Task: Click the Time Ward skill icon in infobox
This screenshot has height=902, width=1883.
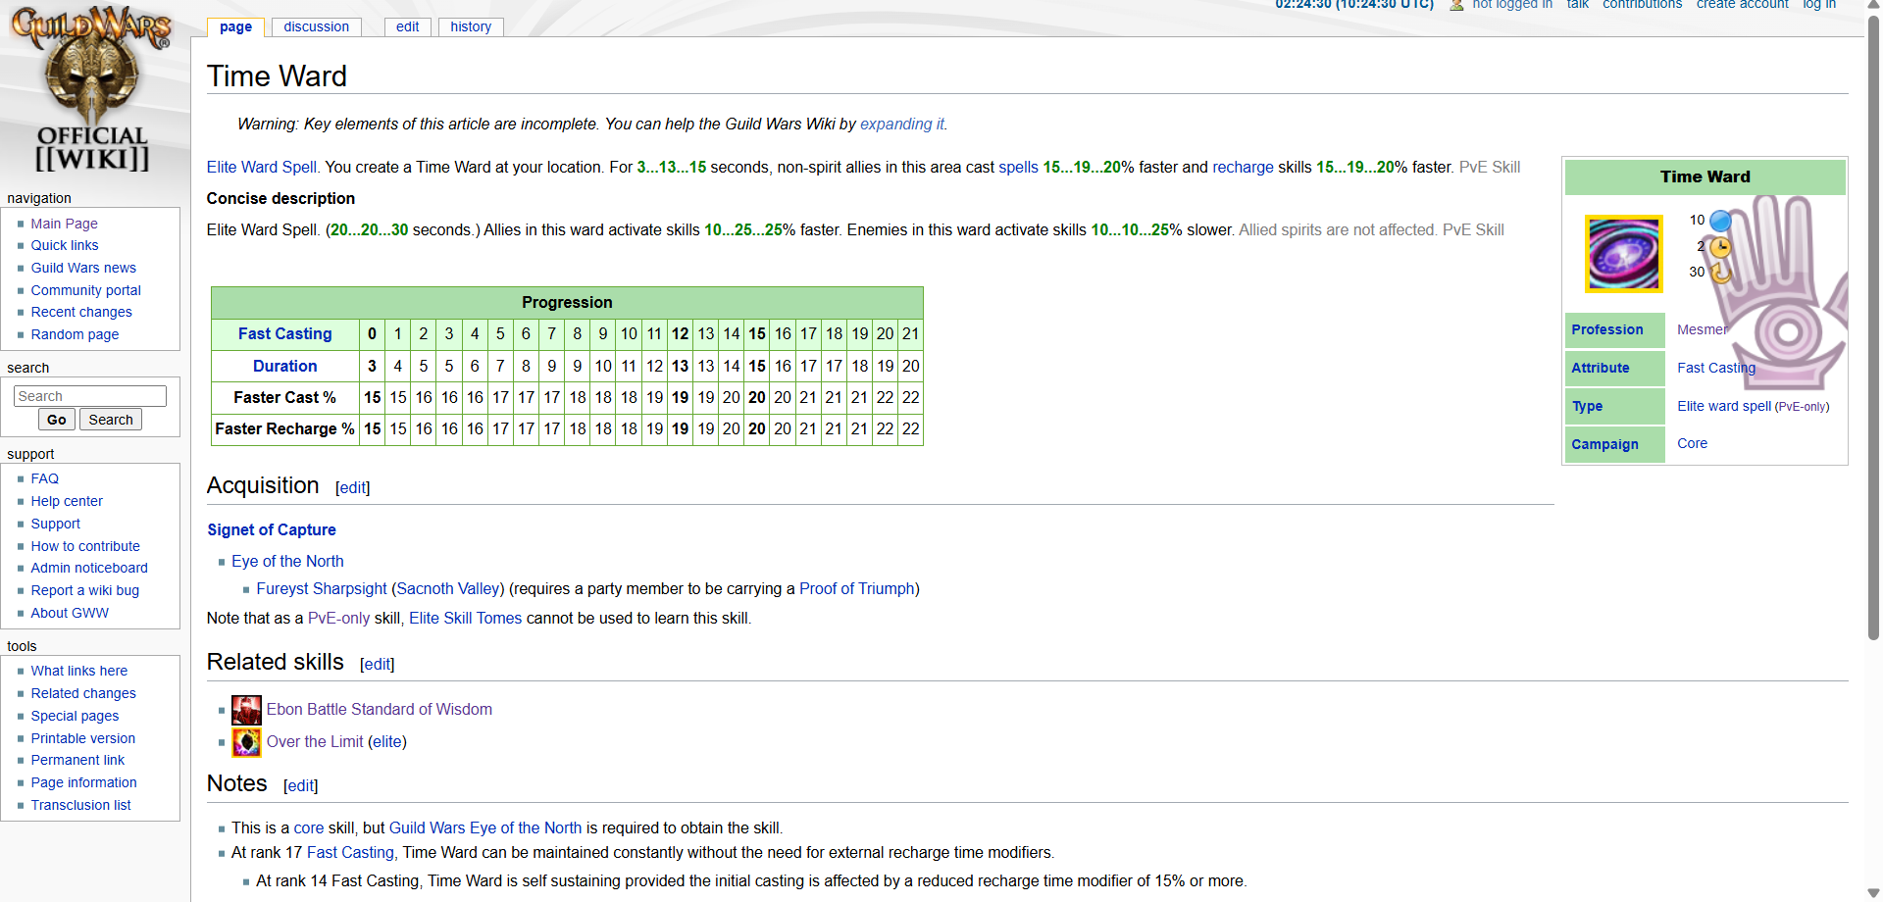Action: [1624, 254]
